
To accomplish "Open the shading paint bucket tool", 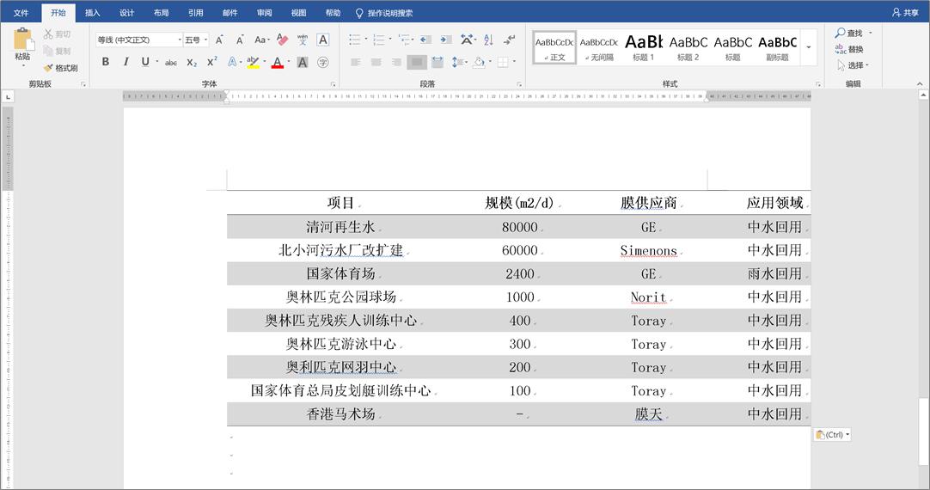I will click(x=479, y=62).
